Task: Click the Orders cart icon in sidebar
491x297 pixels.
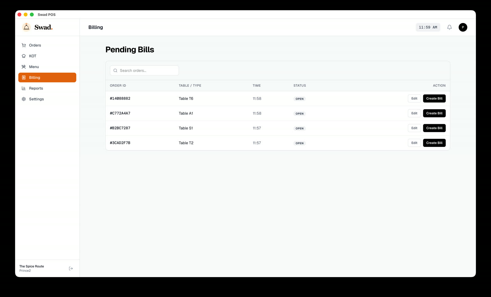Action: (x=24, y=45)
